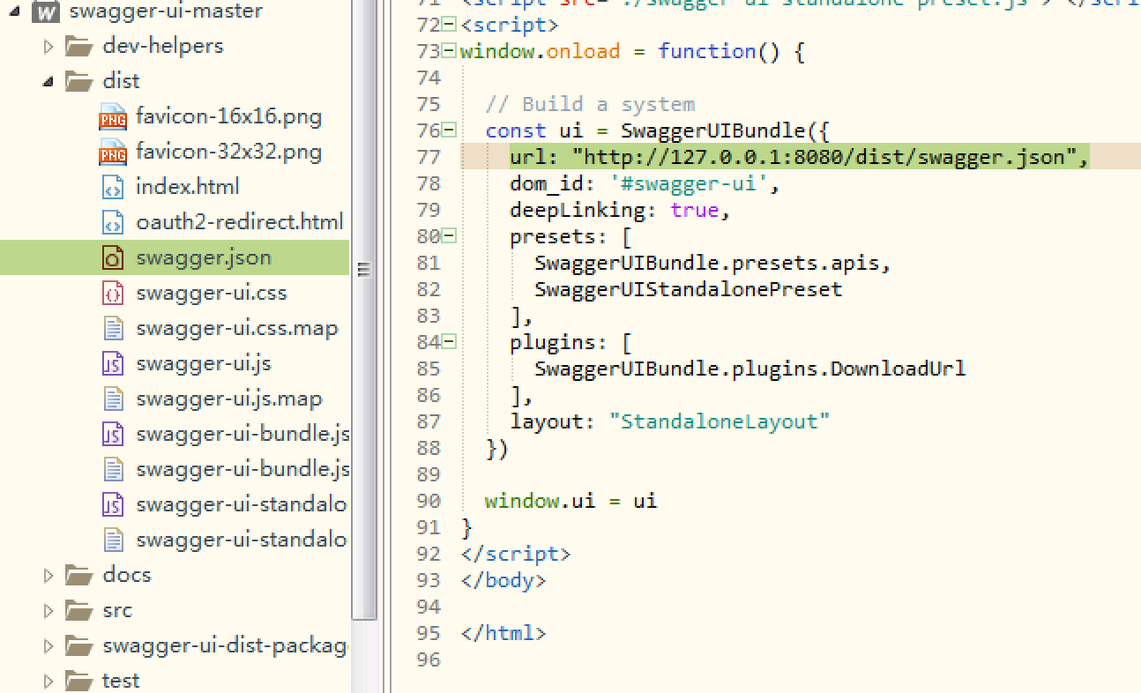This screenshot has width=1141, height=693.
Task: Click the swagger-ui-dist-package folder icon
Action: (78, 645)
